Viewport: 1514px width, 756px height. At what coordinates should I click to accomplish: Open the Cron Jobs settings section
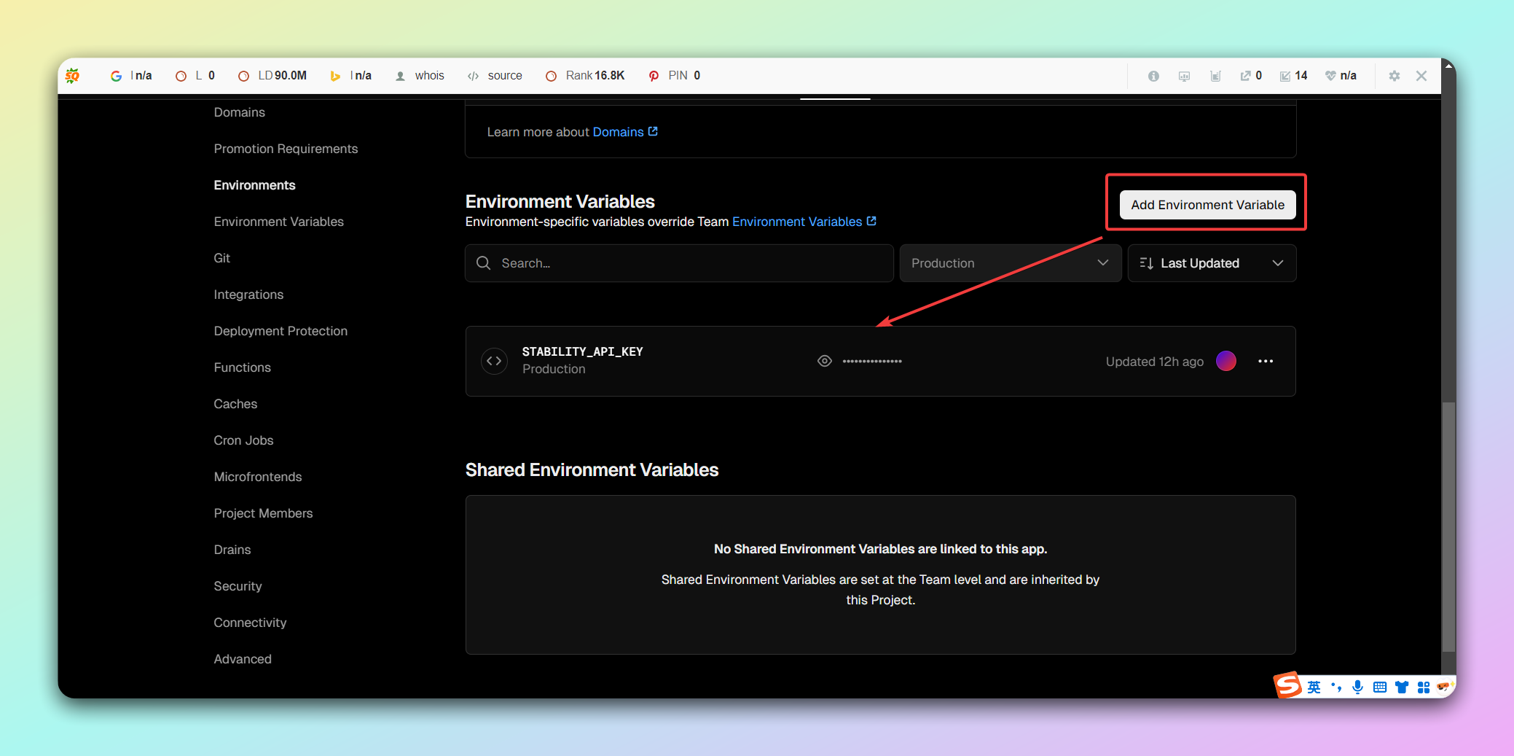point(243,440)
